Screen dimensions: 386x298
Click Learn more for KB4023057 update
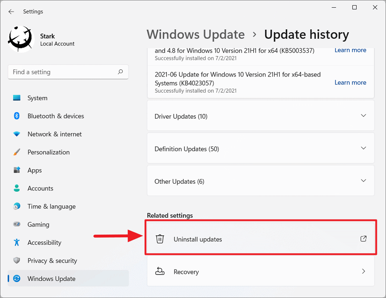coord(350,82)
